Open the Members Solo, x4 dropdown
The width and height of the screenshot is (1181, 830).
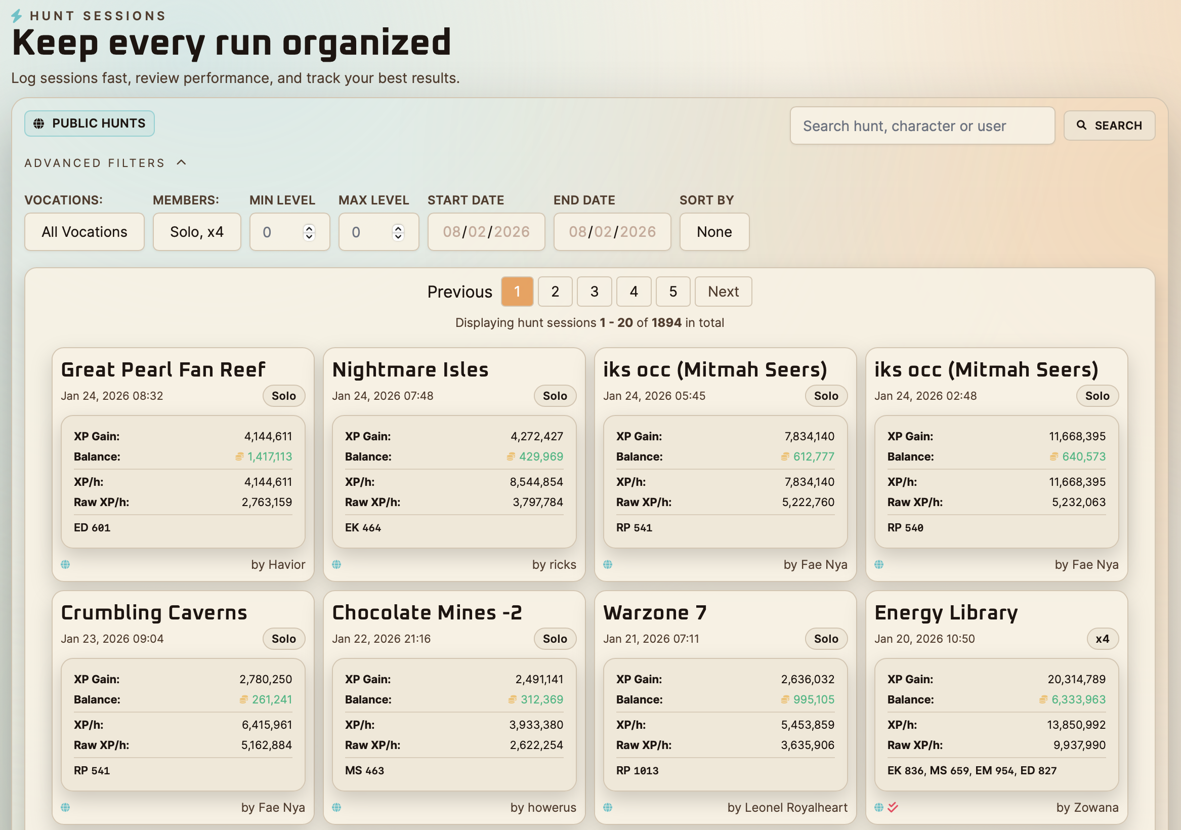coord(196,232)
